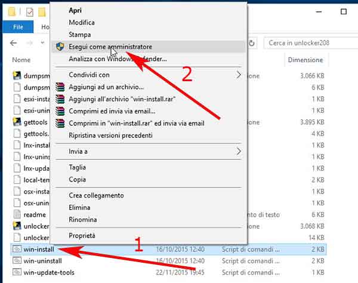The image size is (358, 283).
Task: Click Aggiungi ad un archivio entry
Action: (106, 87)
